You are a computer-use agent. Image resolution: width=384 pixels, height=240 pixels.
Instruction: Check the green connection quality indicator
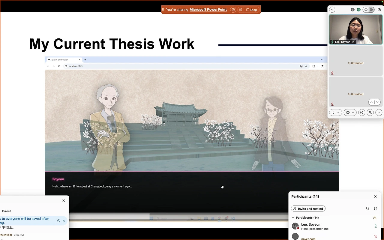click(358, 10)
